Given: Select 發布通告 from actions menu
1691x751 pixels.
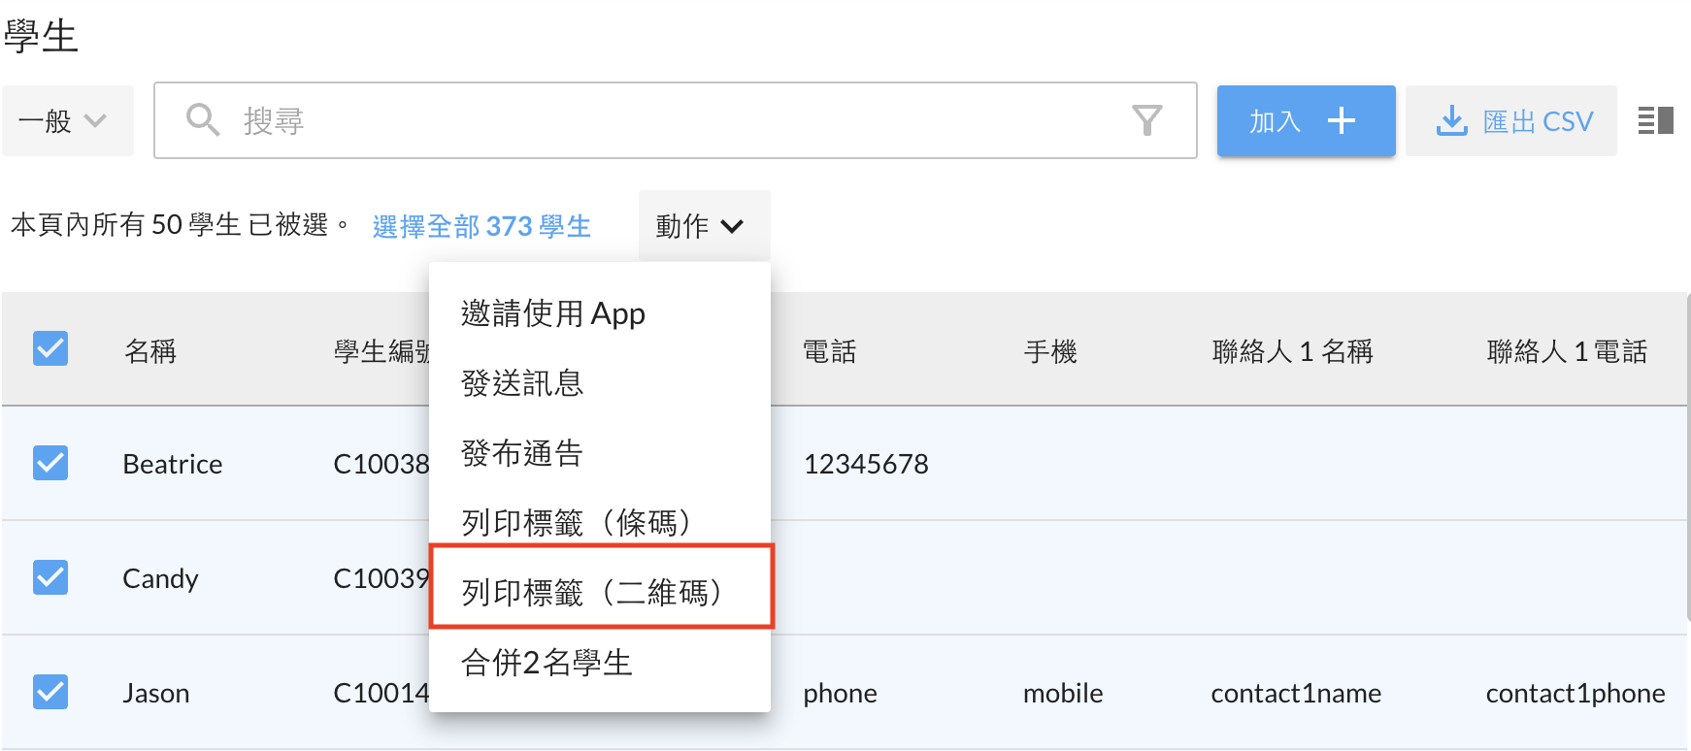Looking at the screenshot, I should [x=522, y=453].
